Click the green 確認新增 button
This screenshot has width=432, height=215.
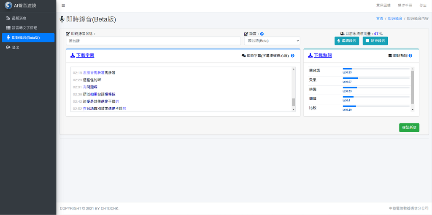click(409, 127)
